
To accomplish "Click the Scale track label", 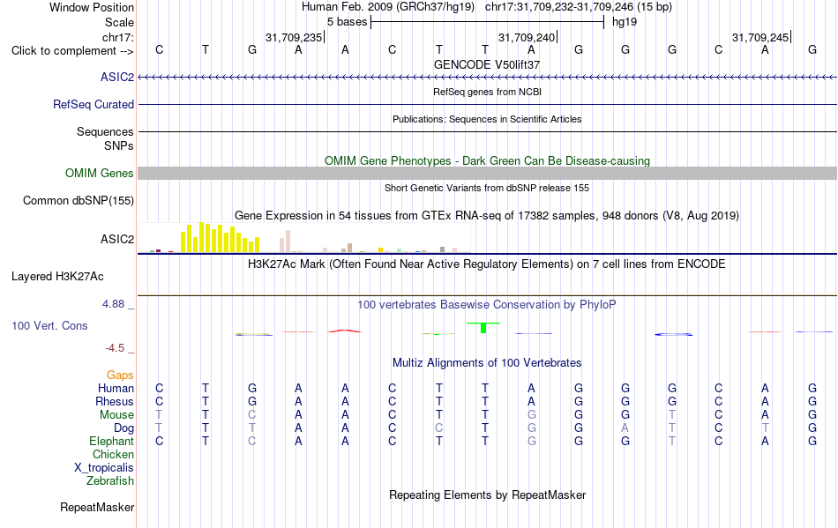I will pos(120,22).
